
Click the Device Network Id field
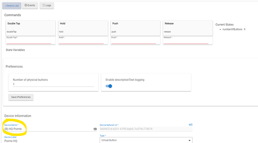click(x=146, y=129)
